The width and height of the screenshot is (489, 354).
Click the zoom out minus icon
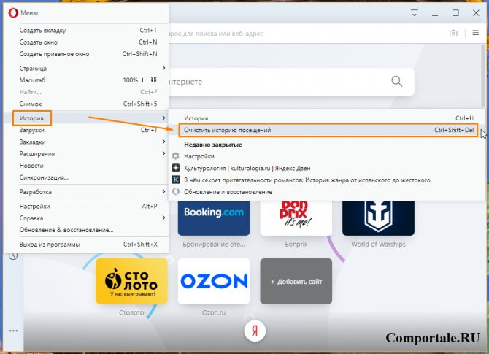pyautogui.click(x=118, y=80)
